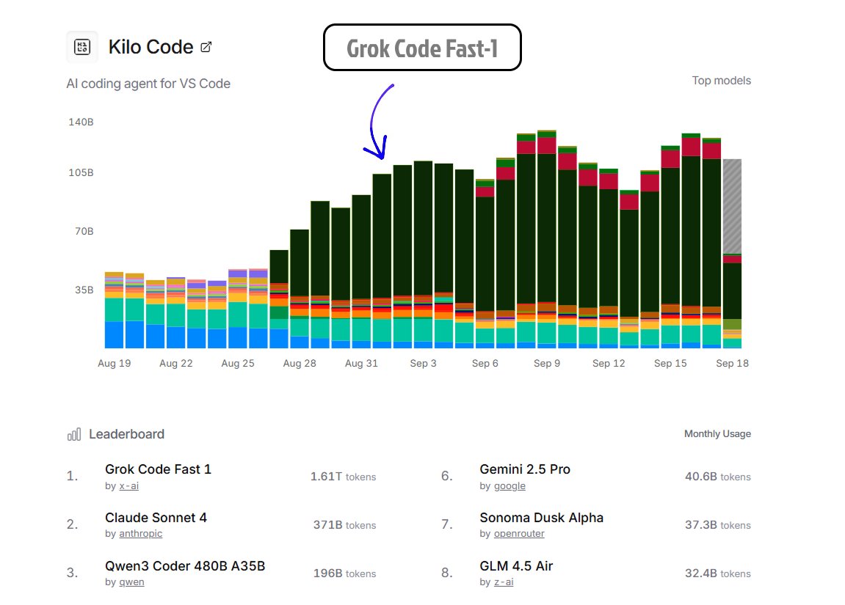Click the 'Top models' chart label
Viewport: 845px width, 605px height.
721,81
